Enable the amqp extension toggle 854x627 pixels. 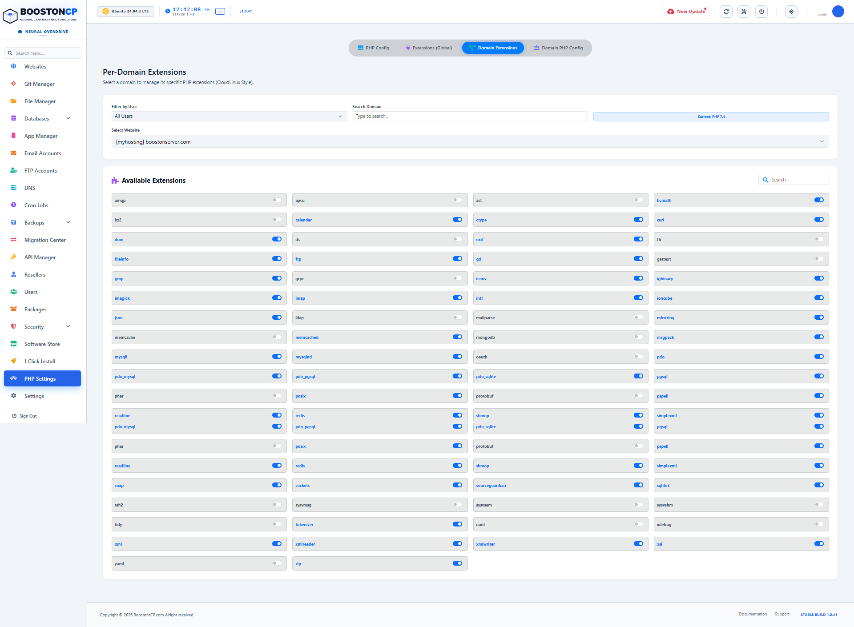277,200
